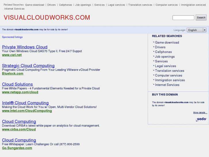Click RELATED SEARCHES sidebar heading

point(167,36)
